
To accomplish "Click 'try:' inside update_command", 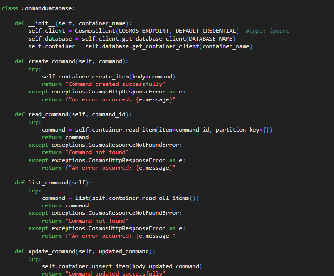I will point(35,259).
